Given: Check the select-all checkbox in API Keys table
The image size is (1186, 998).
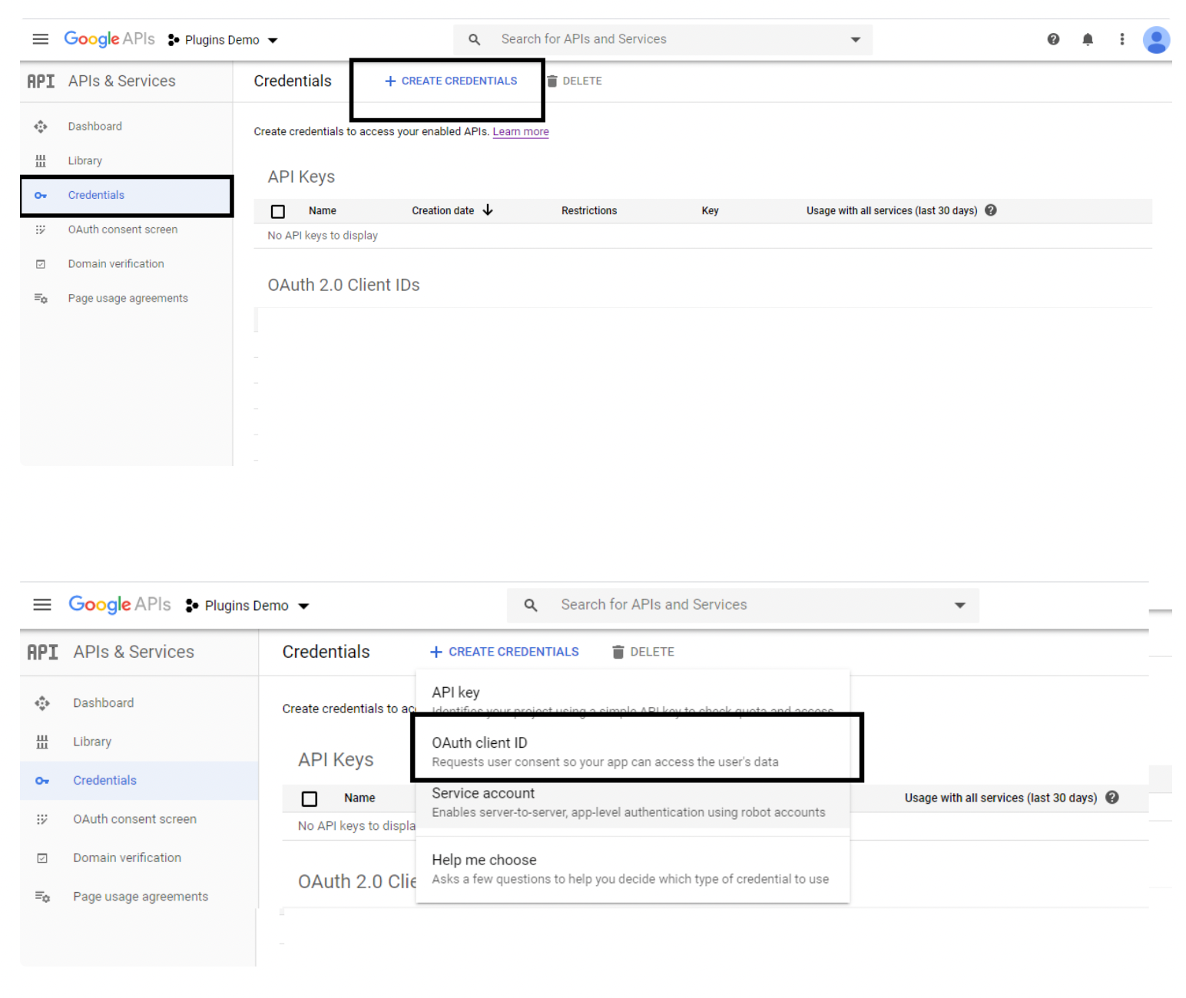Looking at the screenshot, I should [277, 211].
